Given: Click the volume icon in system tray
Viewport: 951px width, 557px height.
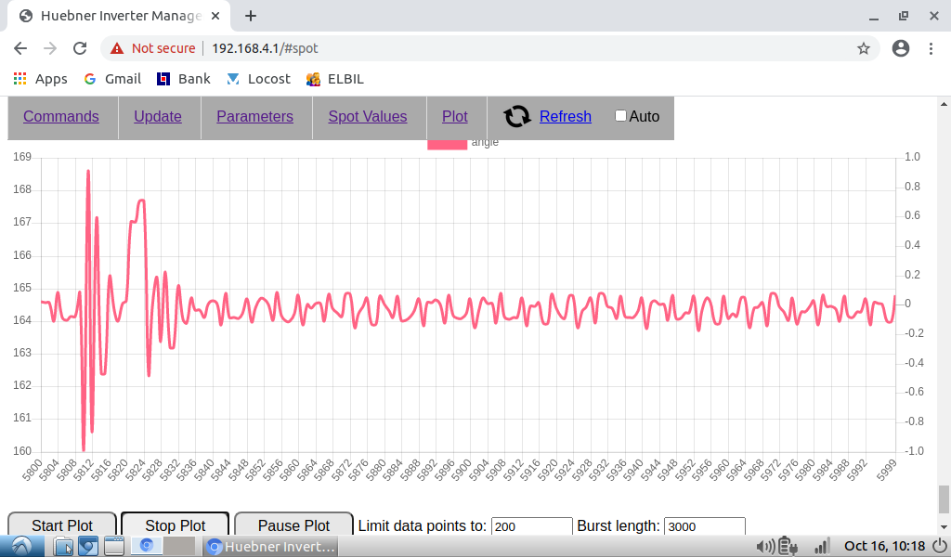Looking at the screenshot, I should [766, 547].
